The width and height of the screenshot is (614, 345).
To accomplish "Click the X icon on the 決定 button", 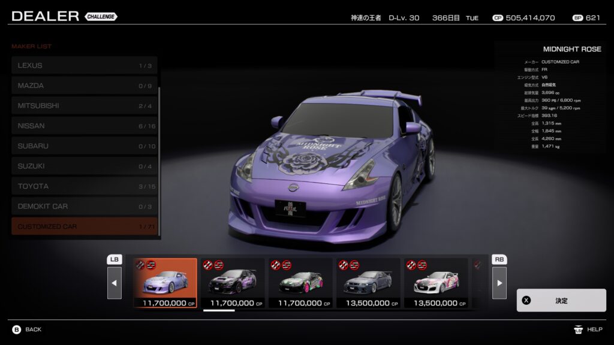I will 526,300.
